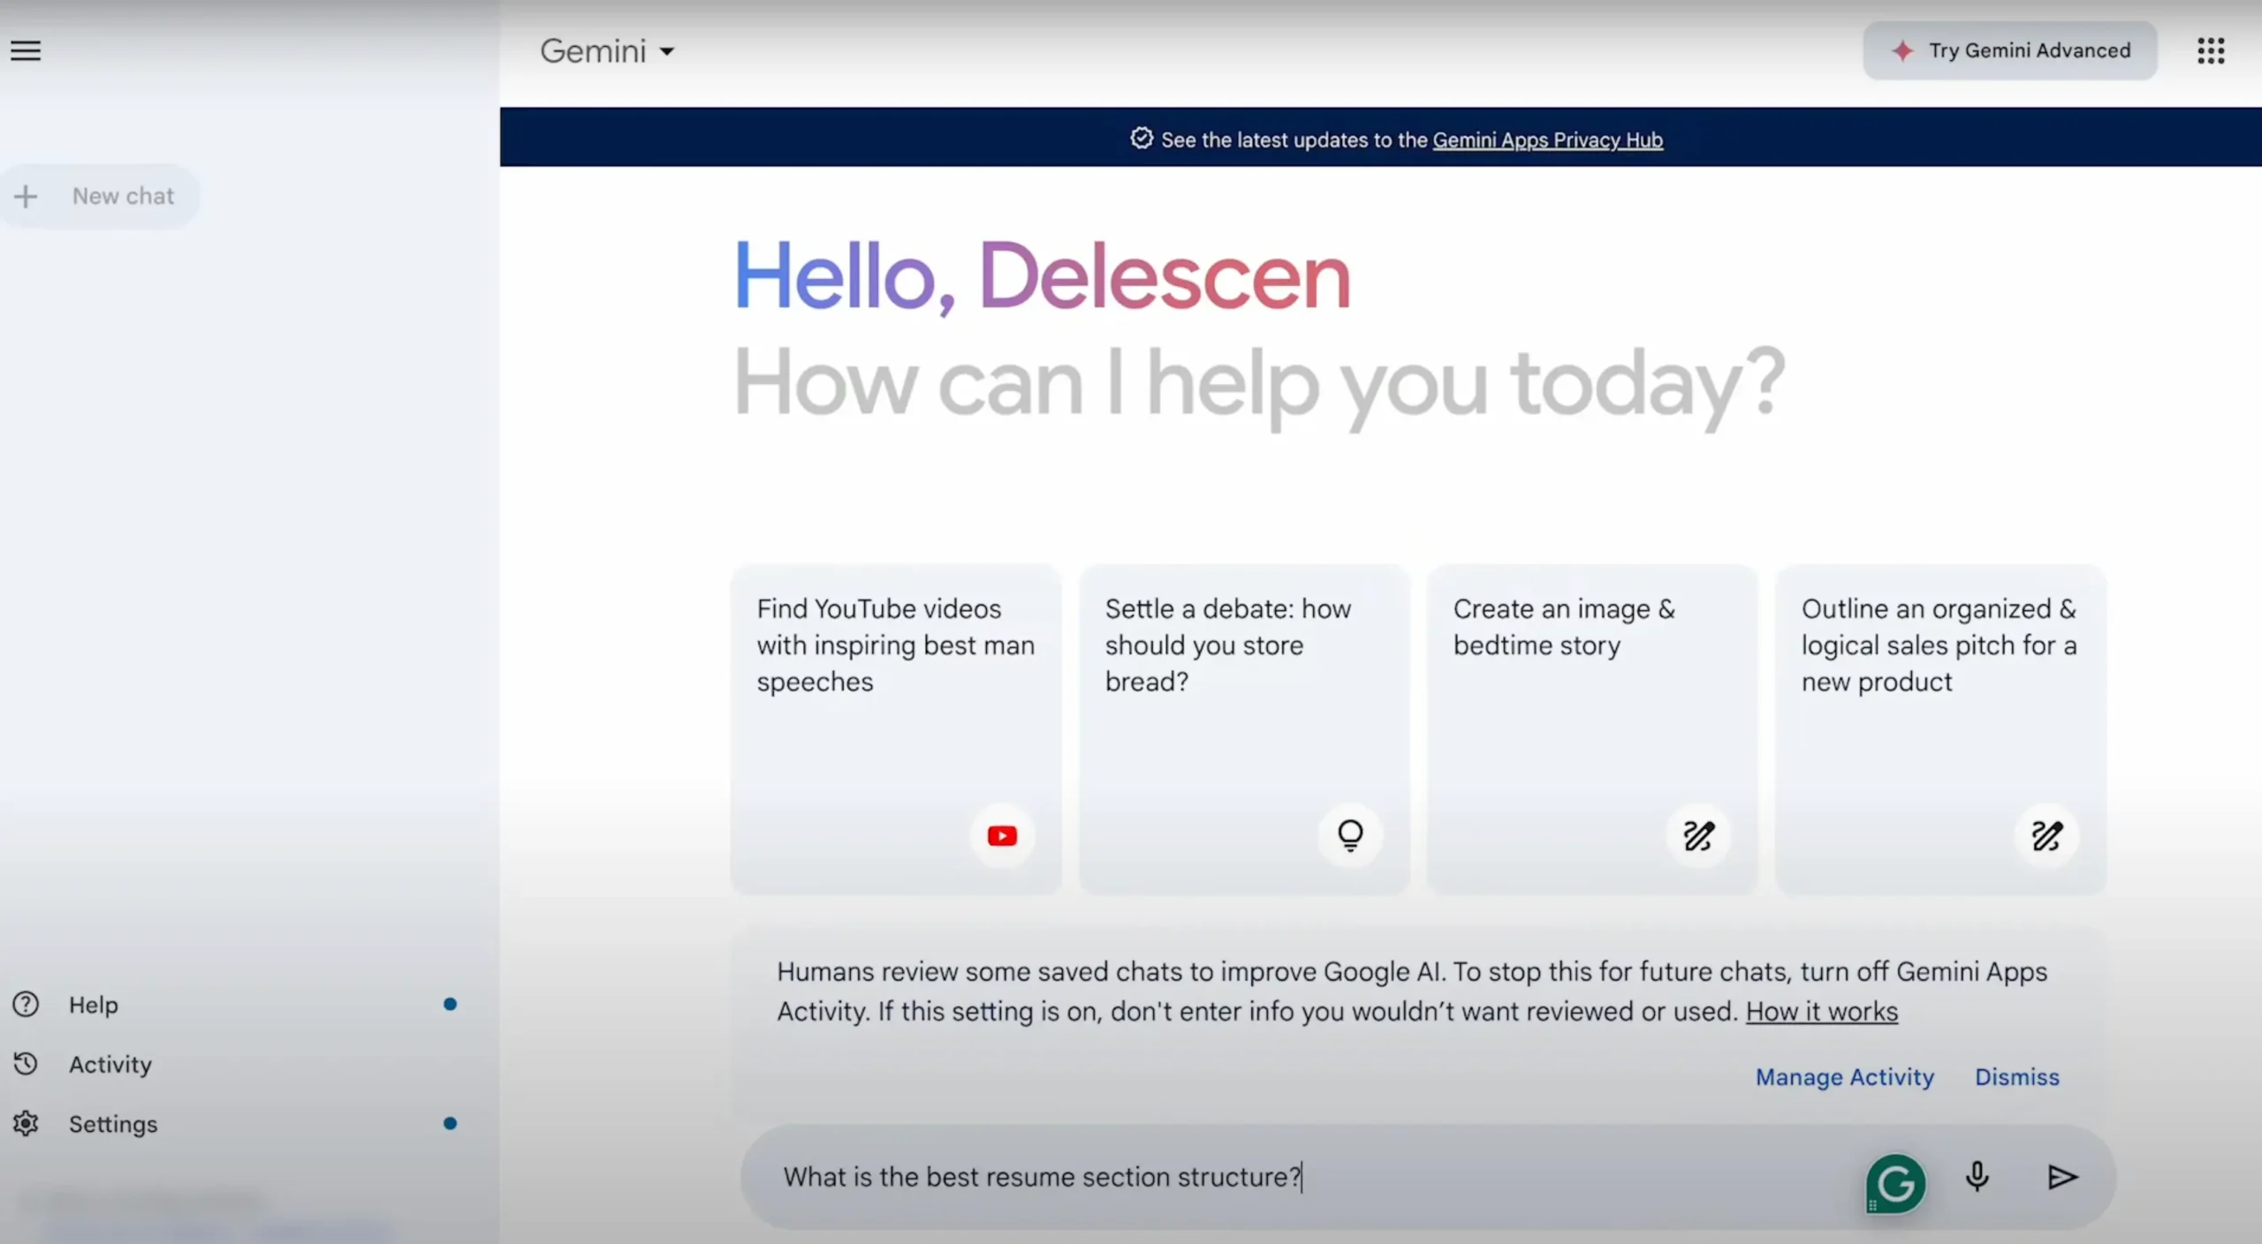
Task: Open the Gemini Apps Privacy Hub link
Action: point(1547,139)
